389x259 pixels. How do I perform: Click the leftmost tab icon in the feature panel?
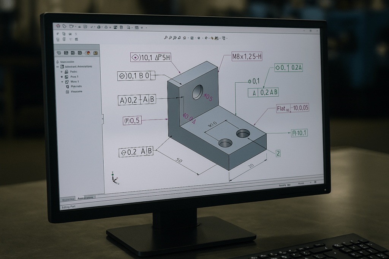pos(59,53)
